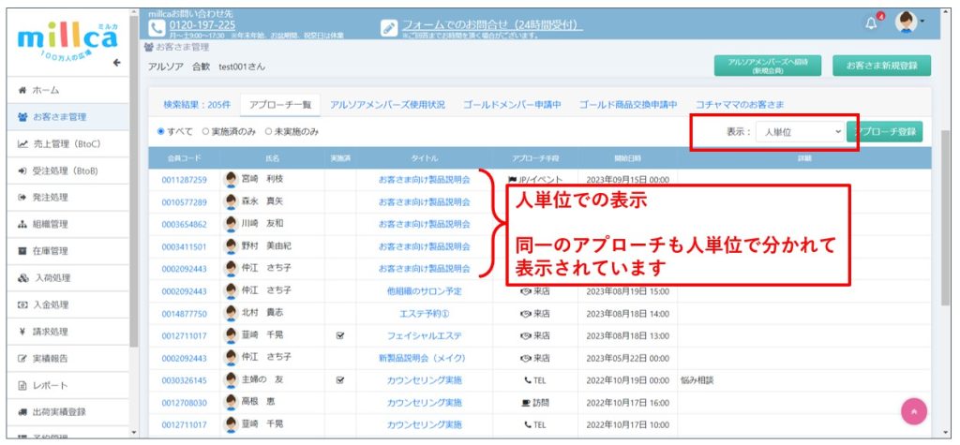Select the 未実施のみ radio button

click(x=268, y=131)
